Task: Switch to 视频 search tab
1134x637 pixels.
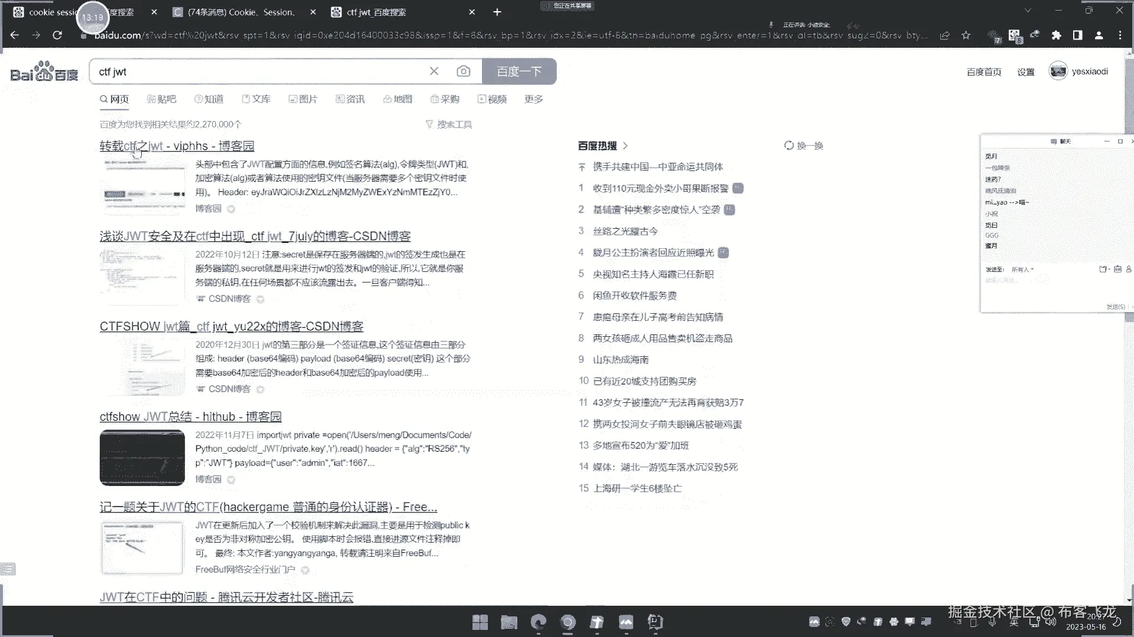Action: tap(492, 99)
